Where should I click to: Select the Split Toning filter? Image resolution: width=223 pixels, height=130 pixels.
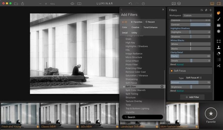[132, 94]
